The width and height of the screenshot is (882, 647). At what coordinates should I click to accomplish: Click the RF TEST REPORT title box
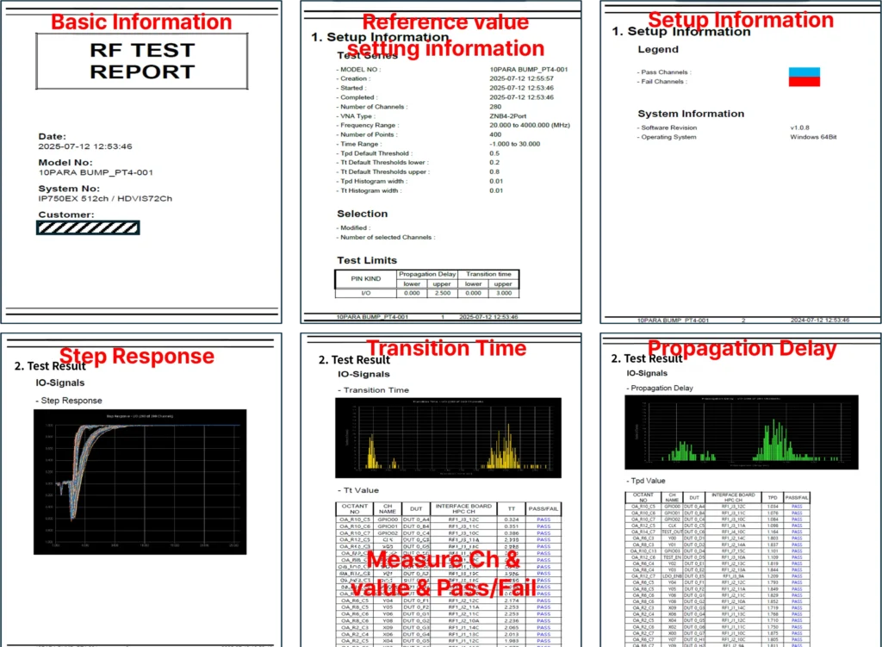[142, 61]
